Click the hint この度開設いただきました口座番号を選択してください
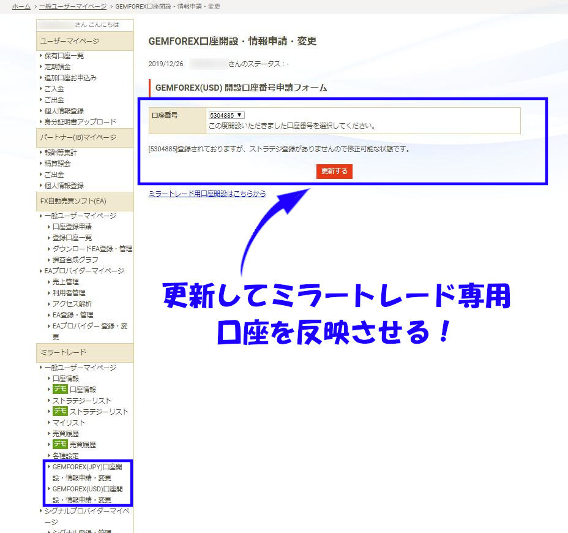The width and height of the screenshot is (568, 533). (292, 126)
